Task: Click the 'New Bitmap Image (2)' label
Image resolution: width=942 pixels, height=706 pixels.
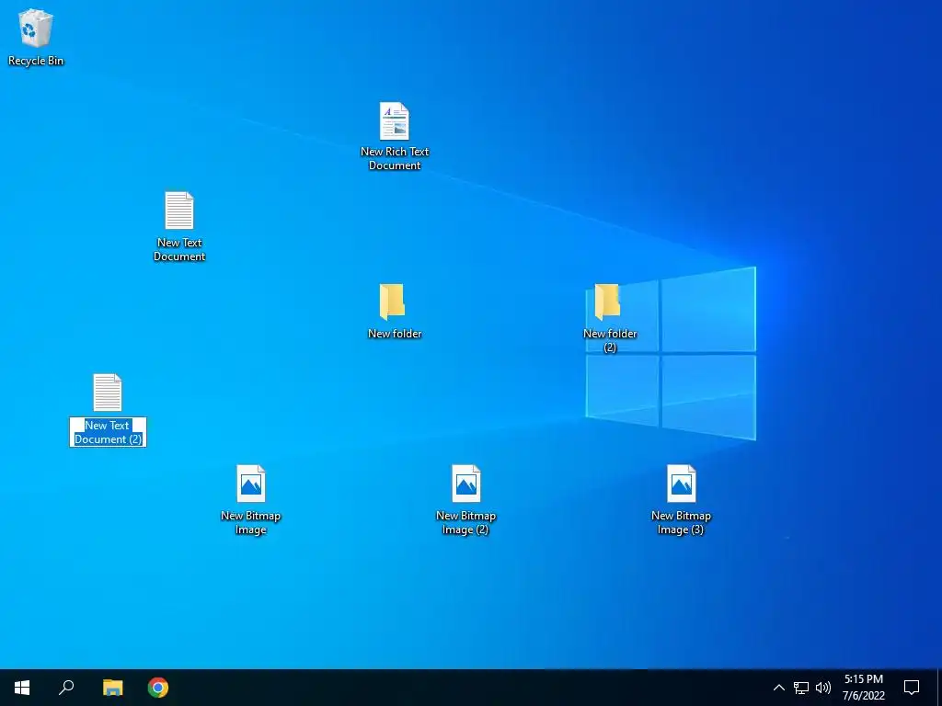Action: point(465,523)
